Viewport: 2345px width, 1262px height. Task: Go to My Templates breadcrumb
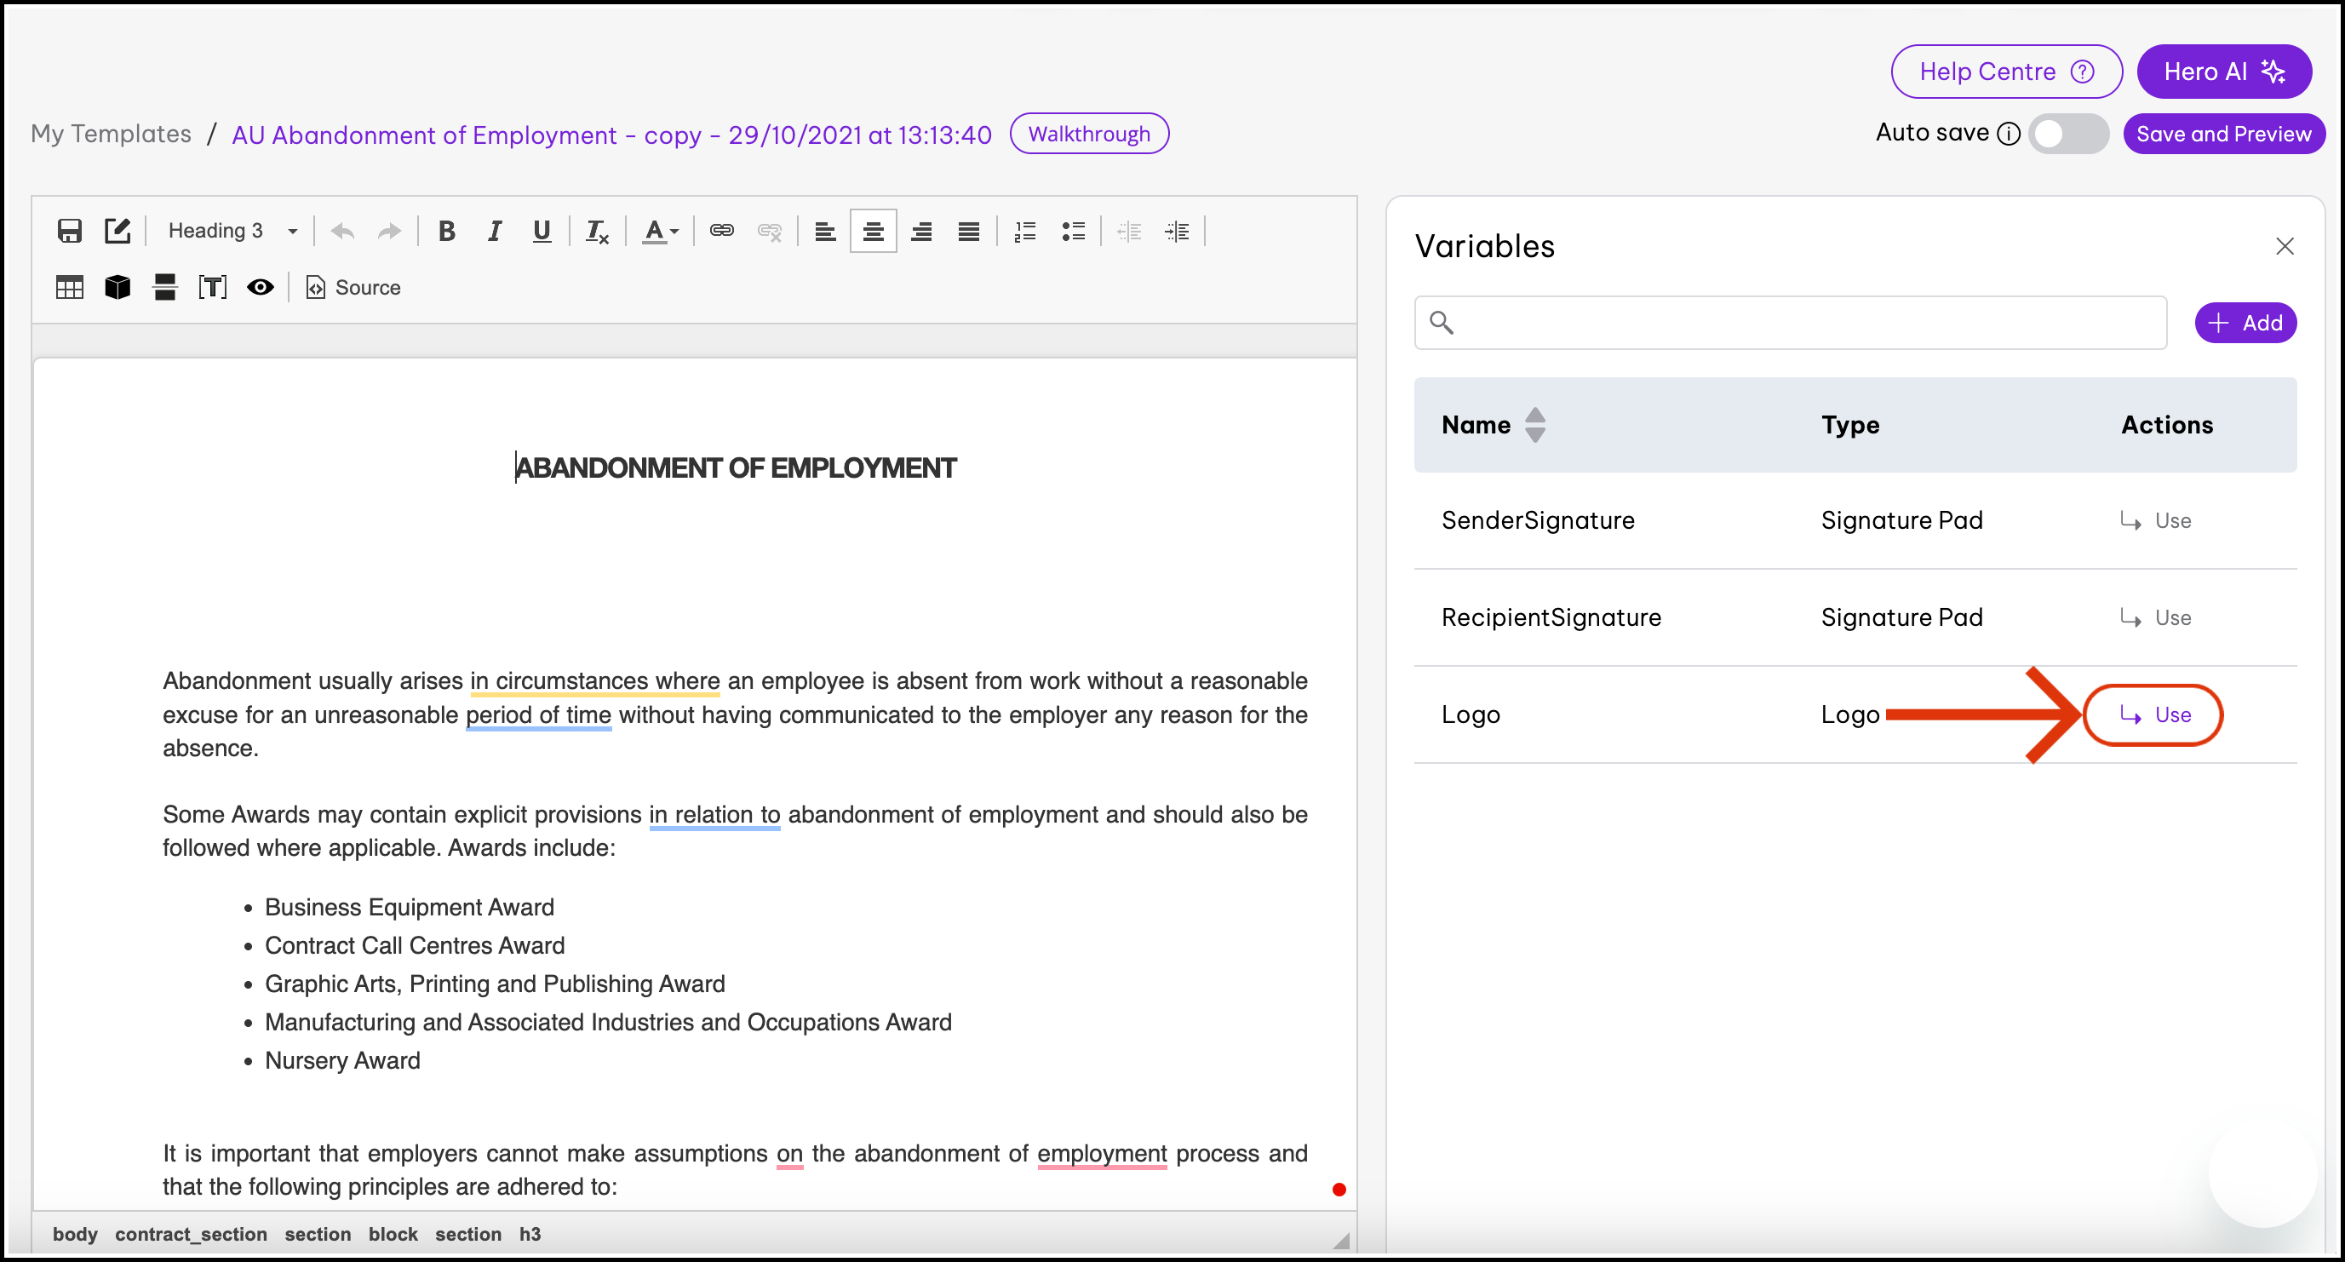coord(111,134)
